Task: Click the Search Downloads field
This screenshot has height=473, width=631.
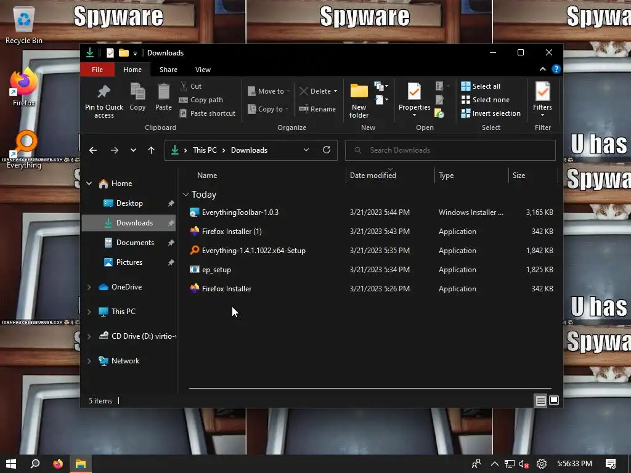Action: (x=450, y=150)
